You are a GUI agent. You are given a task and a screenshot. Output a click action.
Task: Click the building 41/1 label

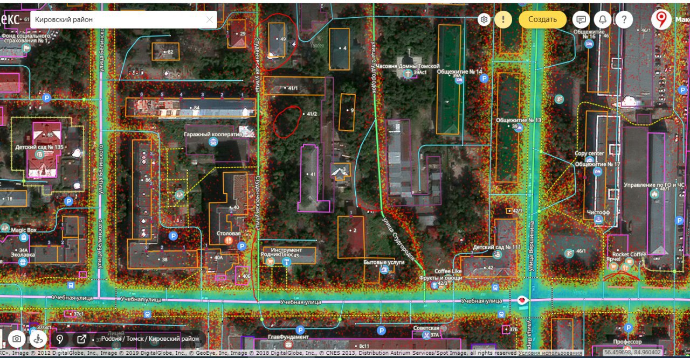click(x=293, y=88)
